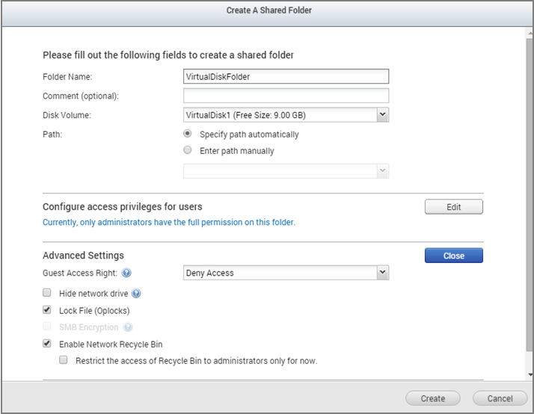Screen dimensions: 534x414
Task: Enable Hide network drive checkbox
Action: [x=47, y=294]
